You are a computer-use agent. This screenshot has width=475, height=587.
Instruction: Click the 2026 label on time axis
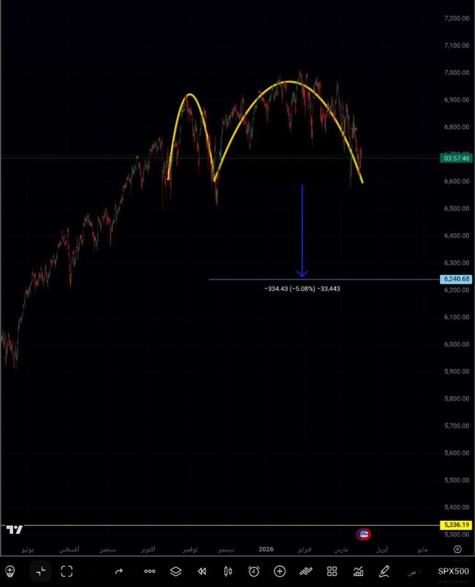coord(266,549)
